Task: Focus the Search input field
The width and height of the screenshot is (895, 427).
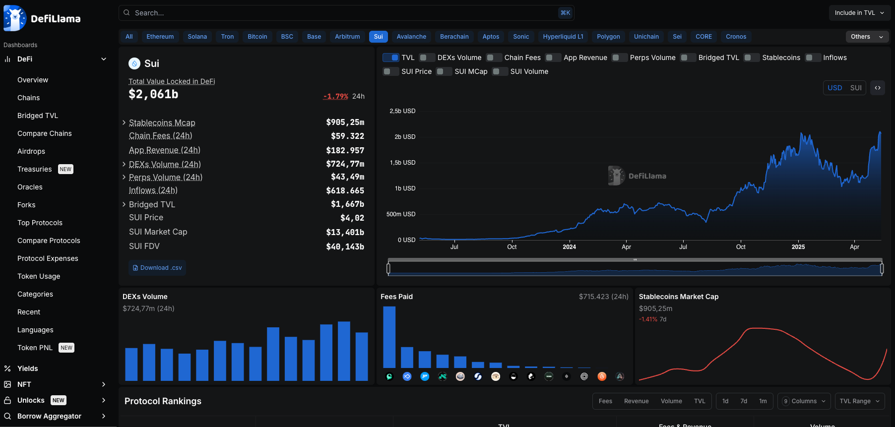Action: [346, 13]
